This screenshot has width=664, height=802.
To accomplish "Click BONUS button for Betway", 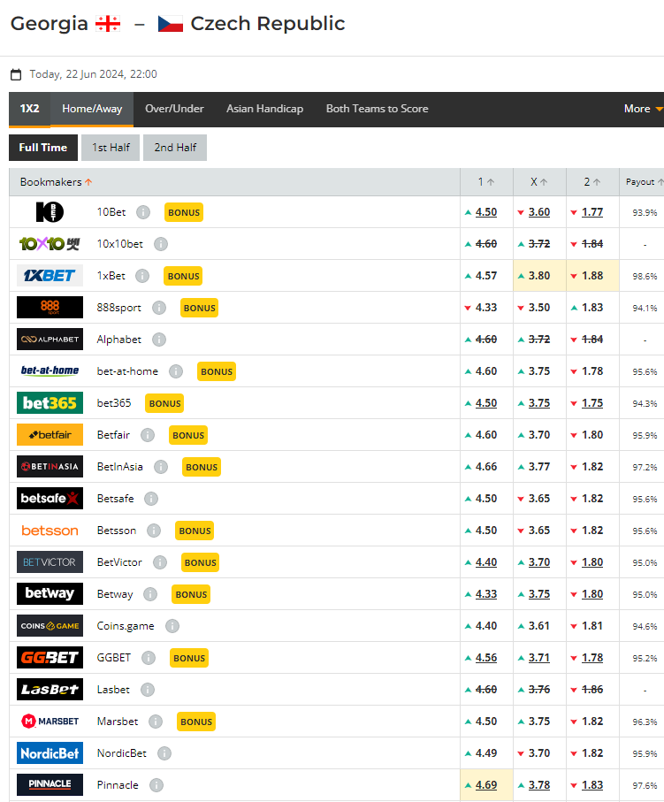I will point(191,594).
